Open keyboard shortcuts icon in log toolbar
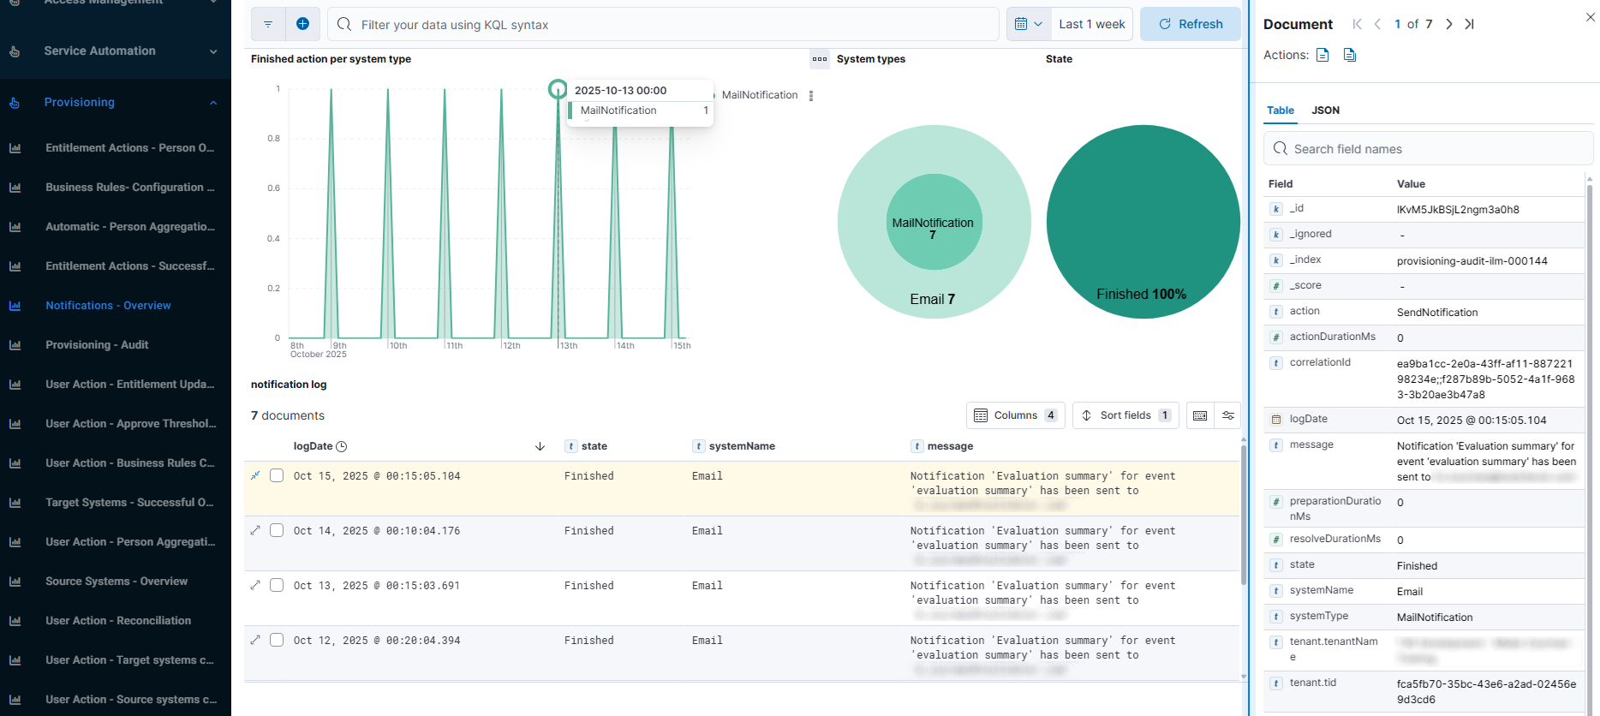The image size is (1600, 716). click(x=1200, y=415)
